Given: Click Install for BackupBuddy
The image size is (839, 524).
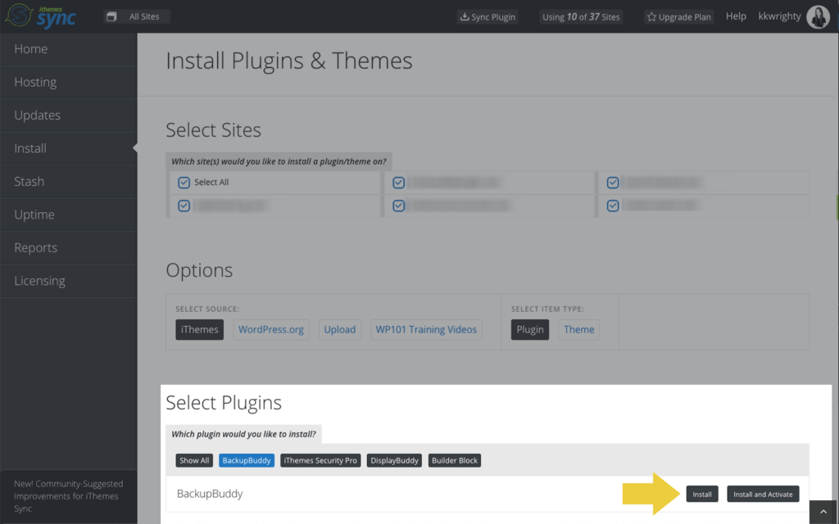Looking at the screenshot, I should coord(702,494).
